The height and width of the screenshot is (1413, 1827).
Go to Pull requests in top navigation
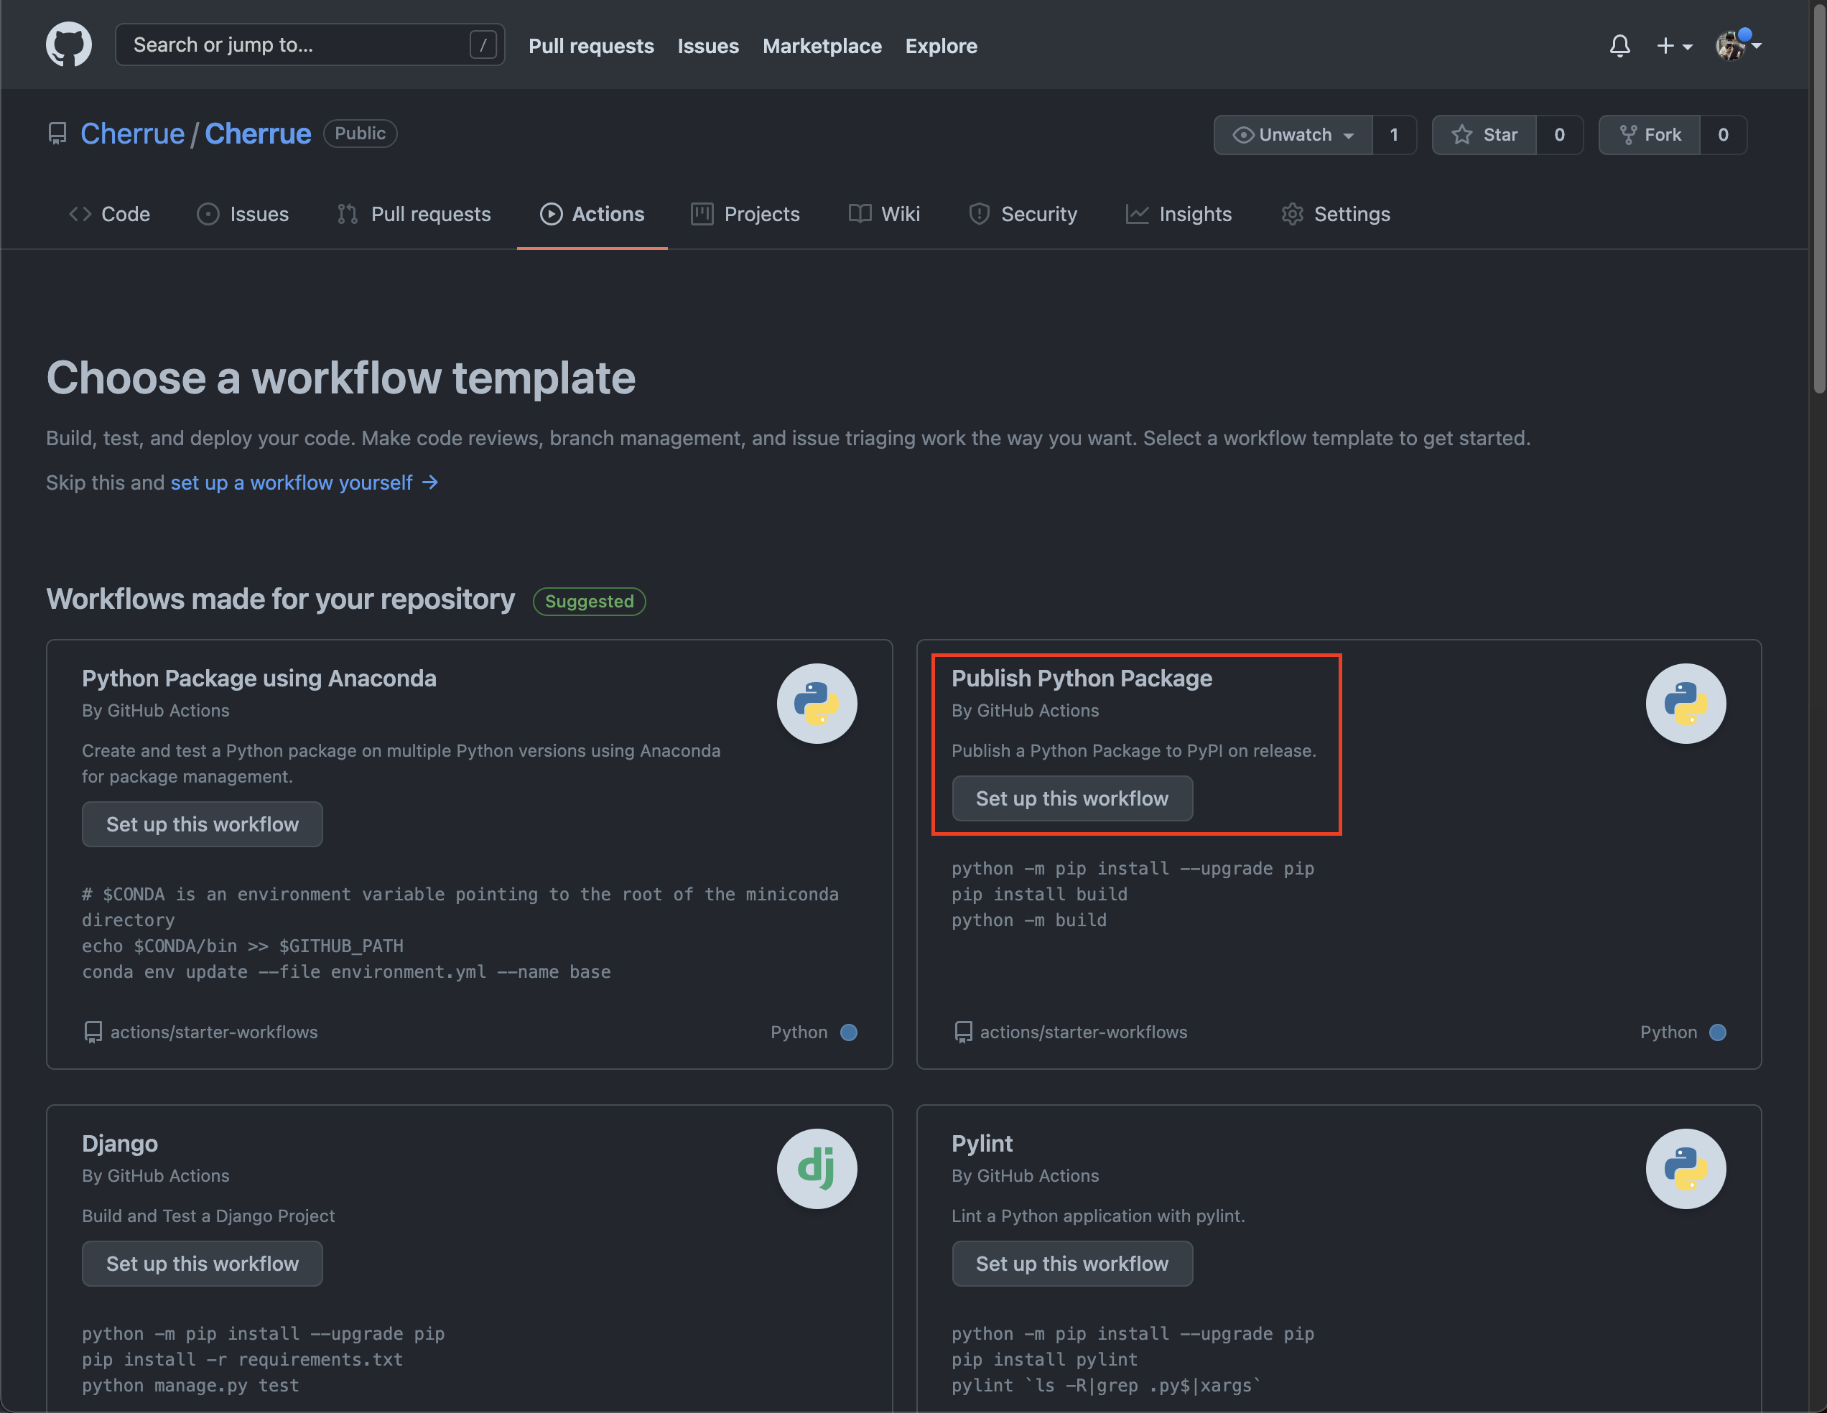click(590, 46)
